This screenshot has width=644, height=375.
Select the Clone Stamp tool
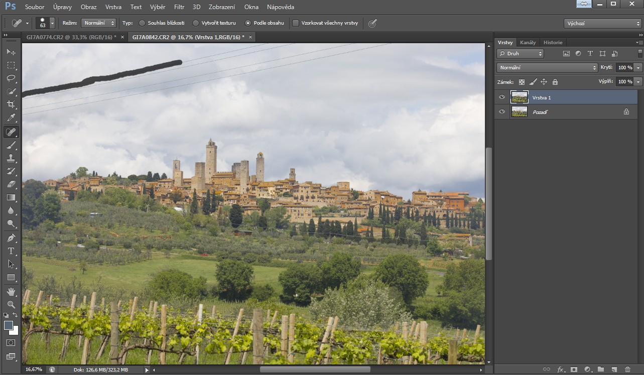coord(11,158)
